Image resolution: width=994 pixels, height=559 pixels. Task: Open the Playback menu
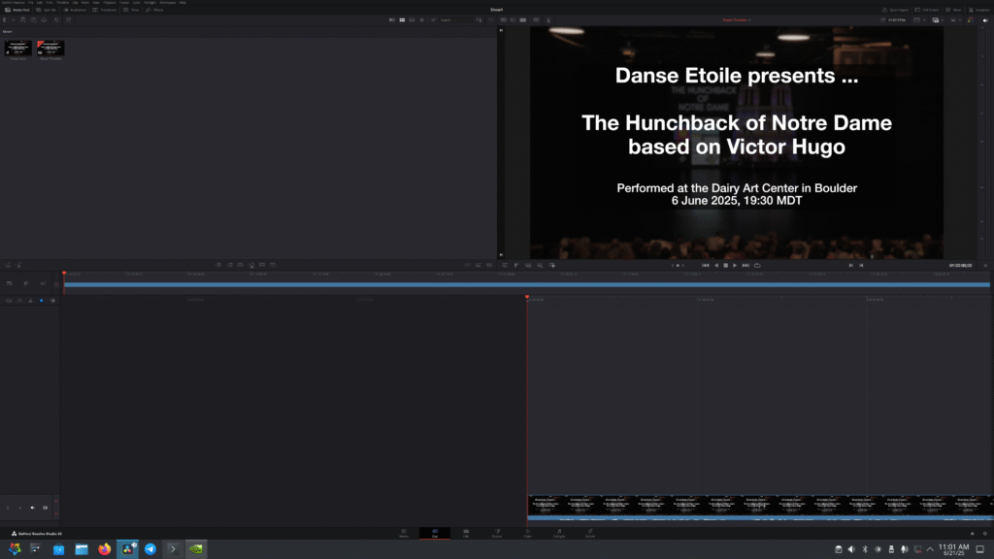tap(110, 3)
